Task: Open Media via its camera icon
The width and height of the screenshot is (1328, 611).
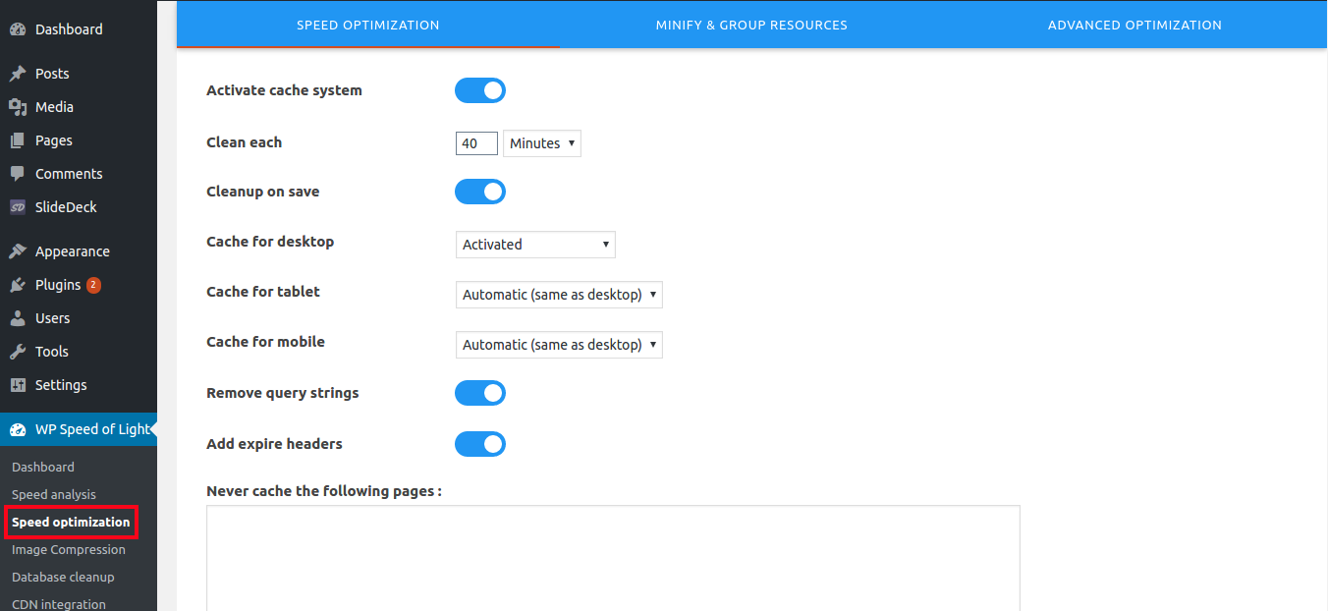Action: pos(18,107)
